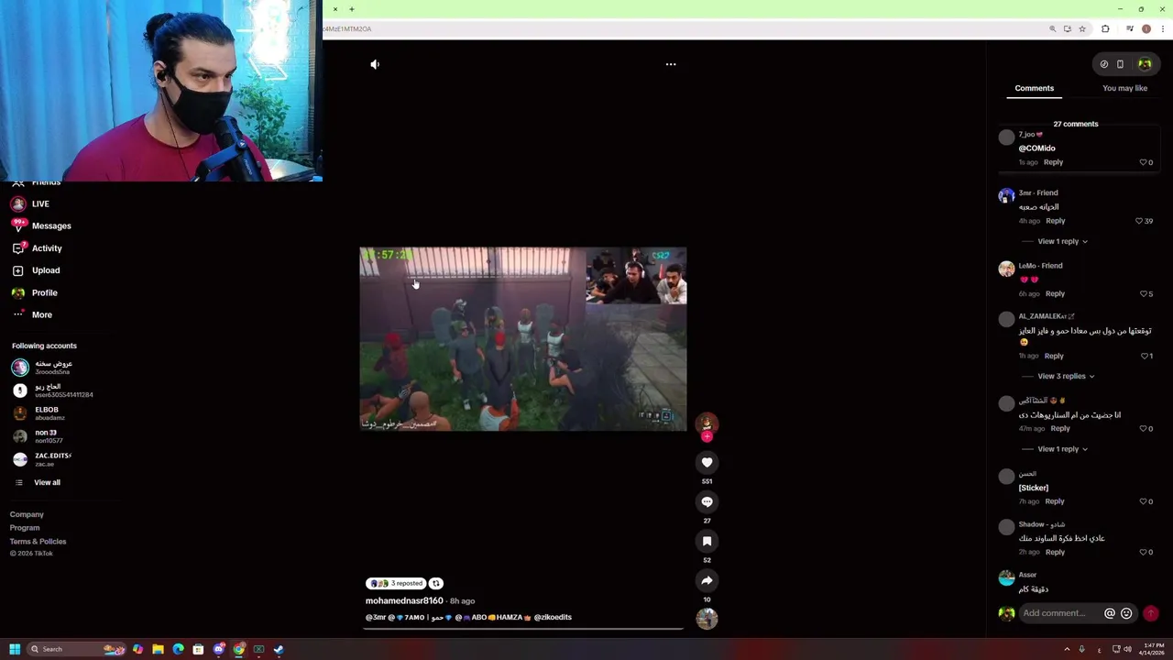The width and height of the screenshot is (1173, 660).
Task: Open 3mr's commenter avatar
Action: (1006, 195)
